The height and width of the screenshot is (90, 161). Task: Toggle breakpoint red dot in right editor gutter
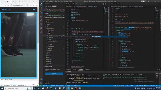pyautogui.click(x=110, y=59)
